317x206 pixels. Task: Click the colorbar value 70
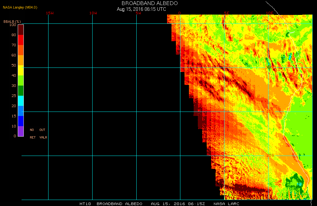click(x=14, y=45)
